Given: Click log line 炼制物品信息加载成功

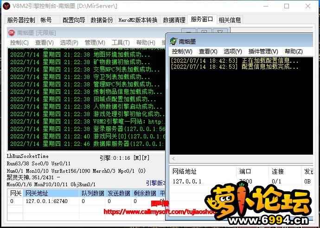Looking at the screenshot, I should 86,91.
